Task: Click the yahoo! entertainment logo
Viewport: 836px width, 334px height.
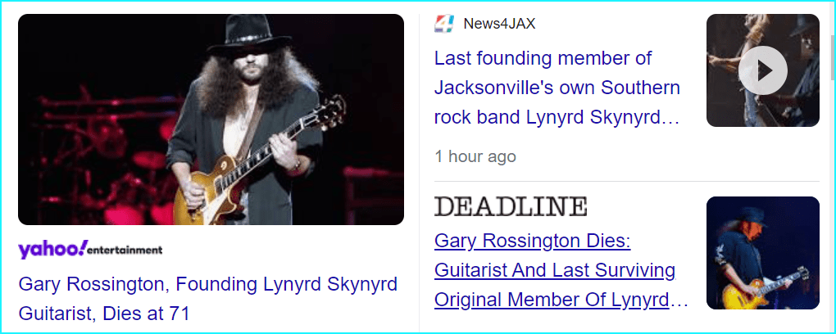Action: click(x=90, y=250)
